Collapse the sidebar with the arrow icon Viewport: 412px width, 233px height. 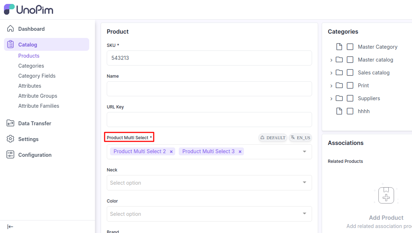point(10,227)
